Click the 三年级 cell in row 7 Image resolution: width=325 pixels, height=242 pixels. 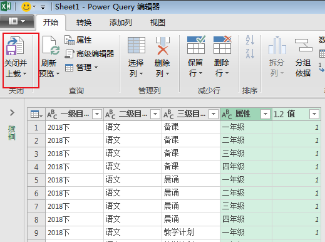pos(246,206)
